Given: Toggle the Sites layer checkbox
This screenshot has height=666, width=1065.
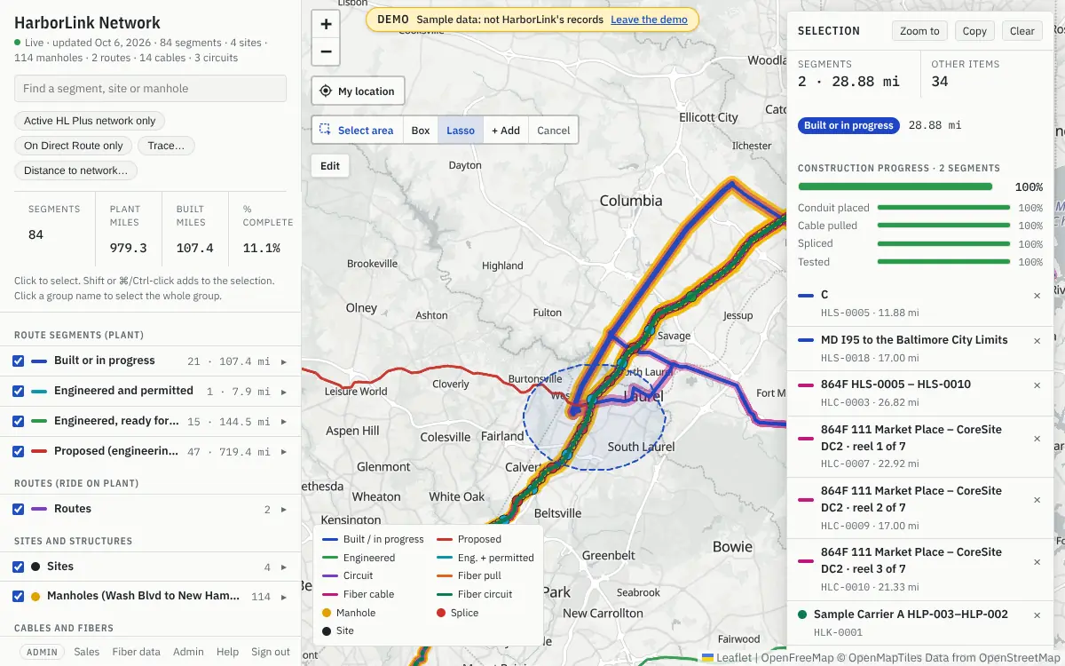Looking at the screenshot, I should tap(19, 567).
